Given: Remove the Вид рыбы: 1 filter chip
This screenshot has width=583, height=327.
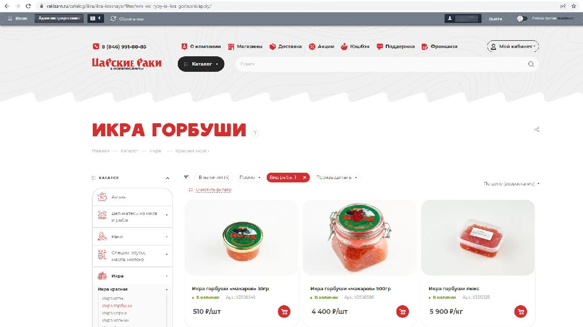Looking at the screenshot, I should tap(305, 178).
